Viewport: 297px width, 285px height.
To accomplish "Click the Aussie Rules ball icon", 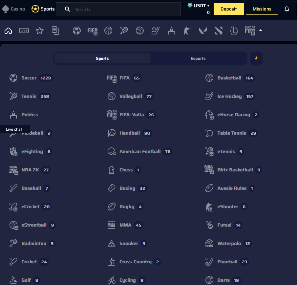I will coord(209,188).
